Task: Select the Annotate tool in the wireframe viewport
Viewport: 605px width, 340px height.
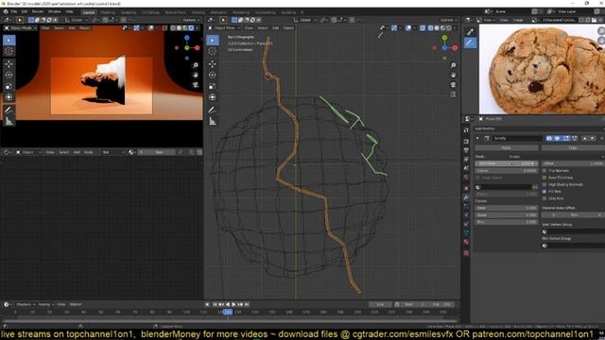Action: [212, 110]
